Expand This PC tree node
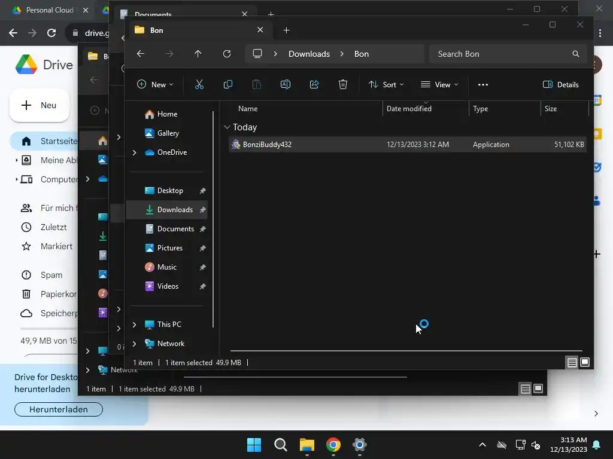Image resolution: width=613 pixels, height=459 pixels. pos(134,325)
